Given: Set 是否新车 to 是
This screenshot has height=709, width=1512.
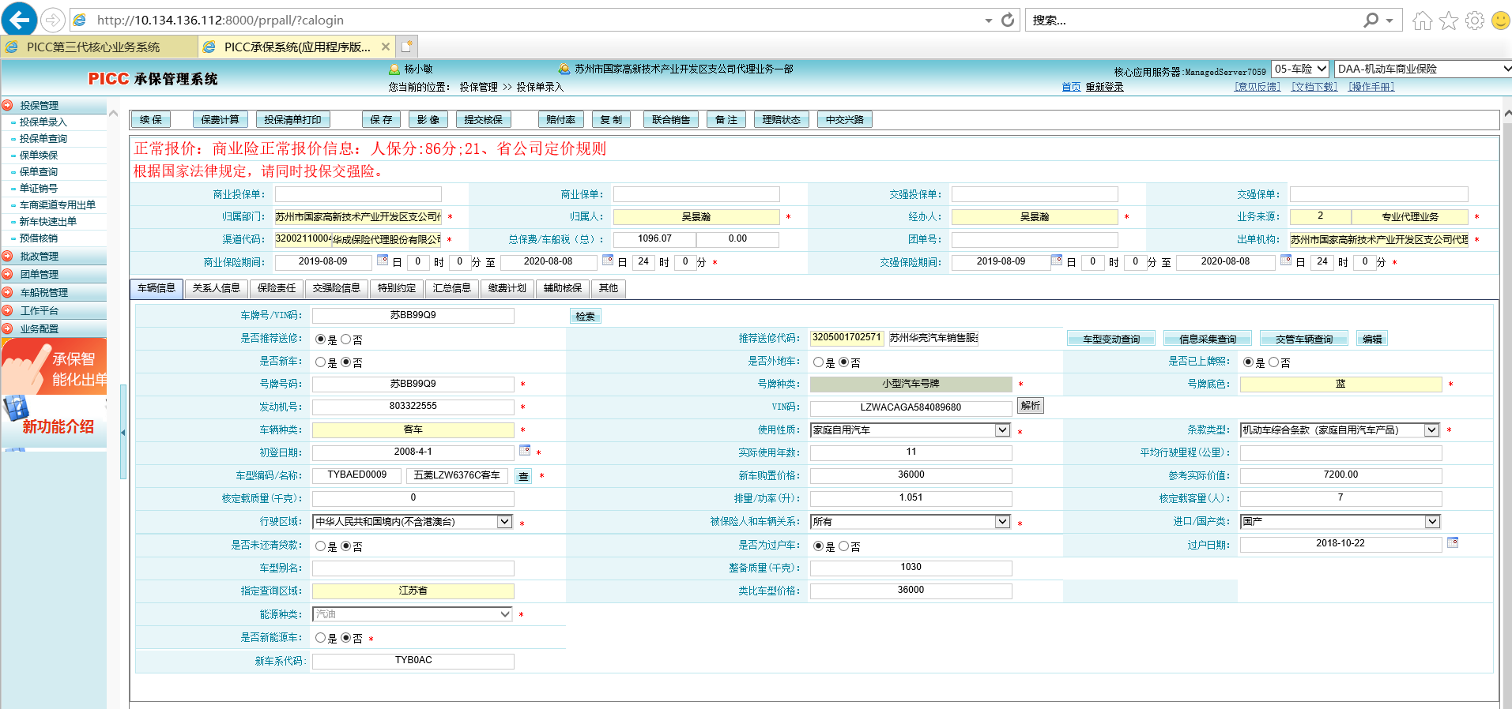Looking at the screenshot, I should (321, 362).
